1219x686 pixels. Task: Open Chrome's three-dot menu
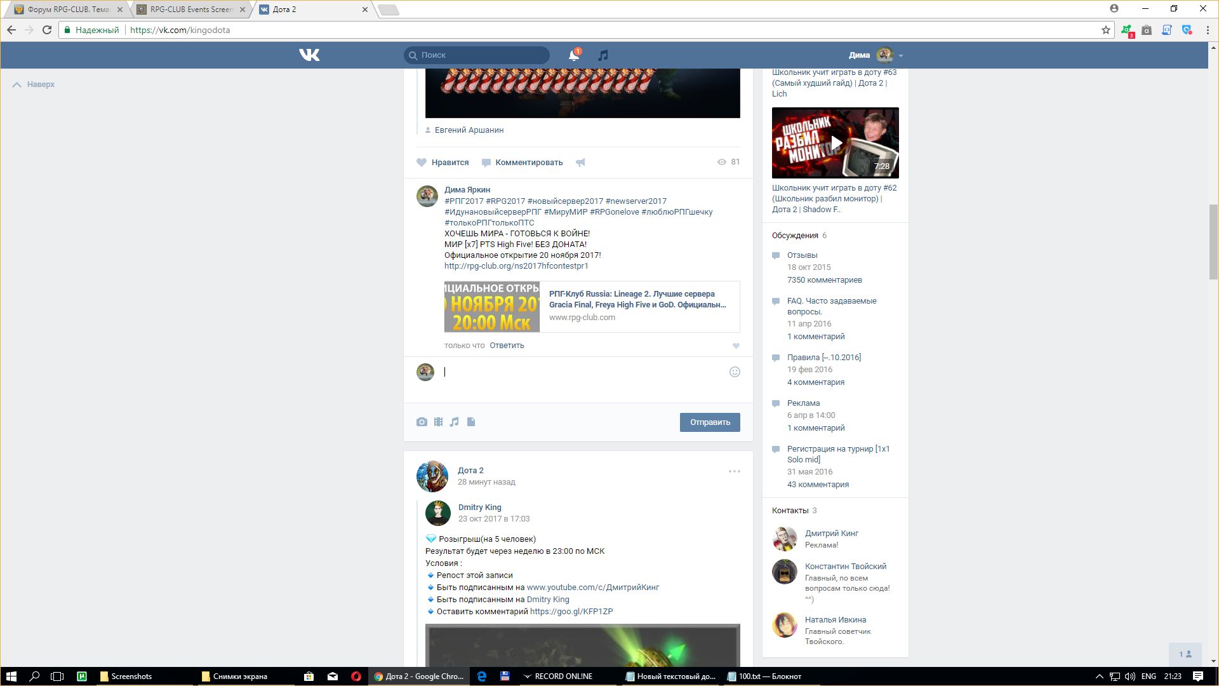(x=1208, y=30)
